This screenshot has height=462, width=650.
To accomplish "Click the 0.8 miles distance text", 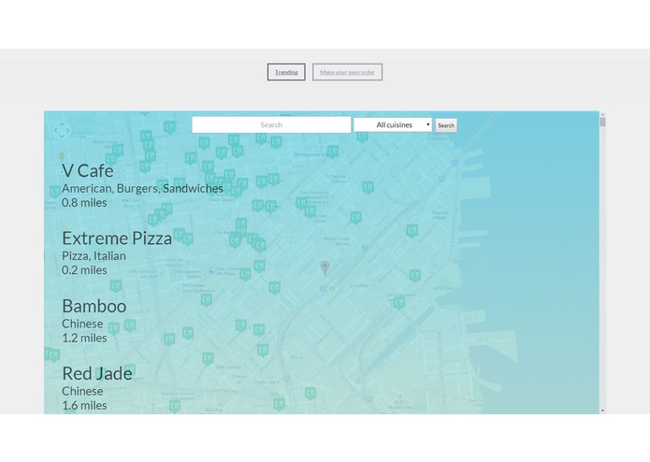I will [84, 203].
